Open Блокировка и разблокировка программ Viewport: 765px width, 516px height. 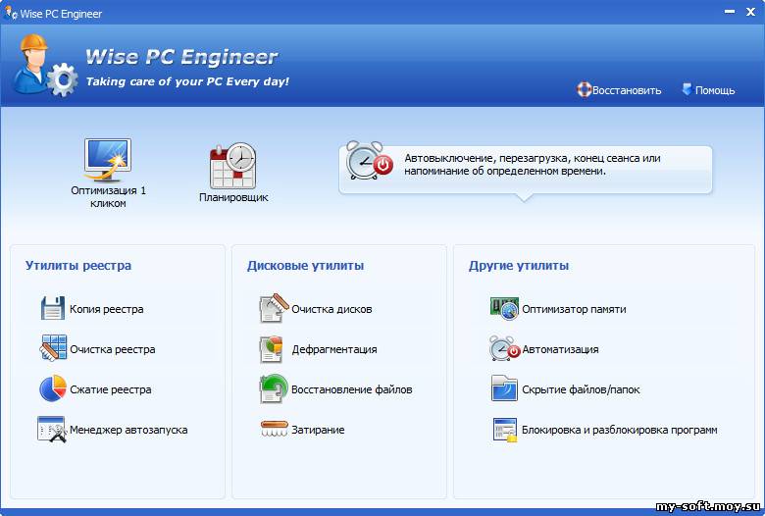pos(620,430)
